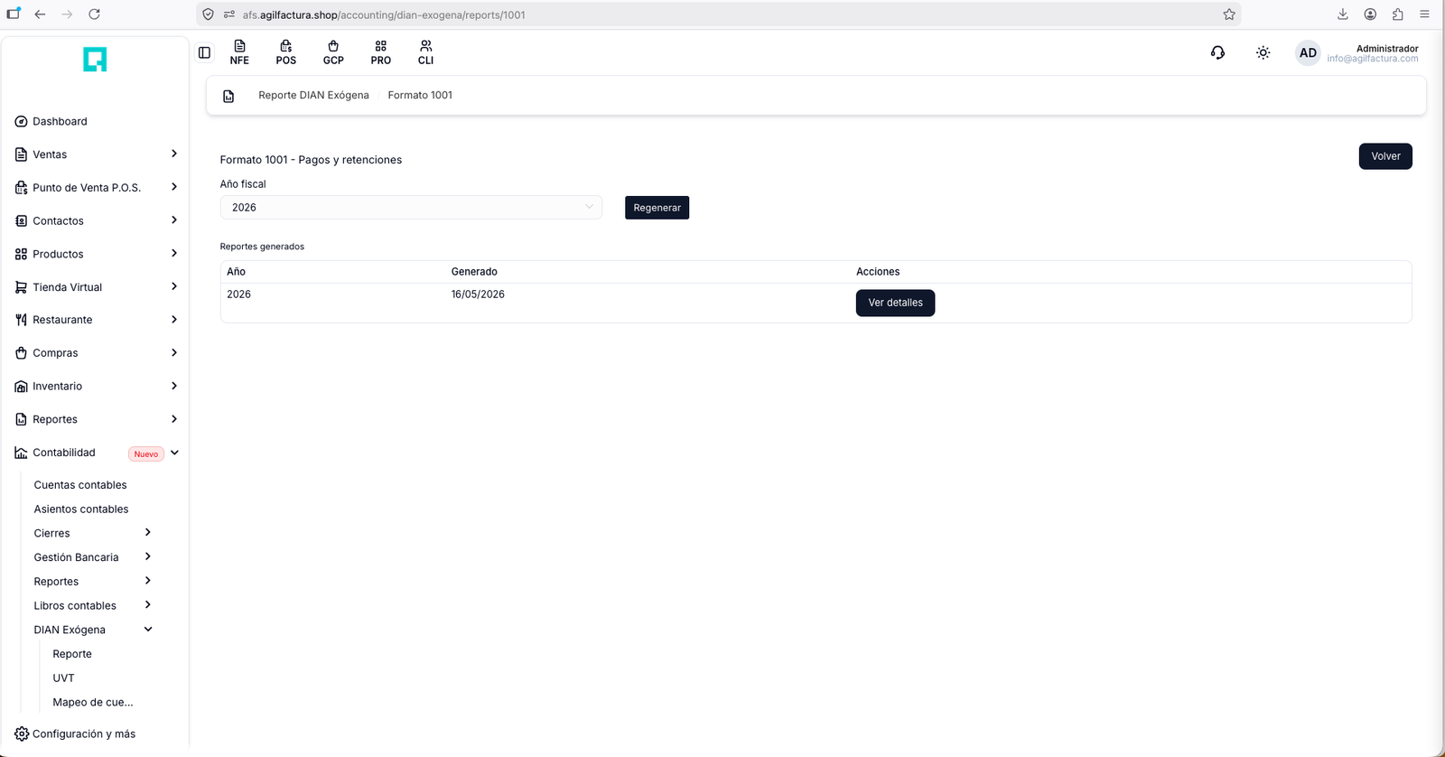Viewport: 1445px width, 757px height.
Task: Open the Año fiscal 2026 dropdown
Action: pos(411,208)
